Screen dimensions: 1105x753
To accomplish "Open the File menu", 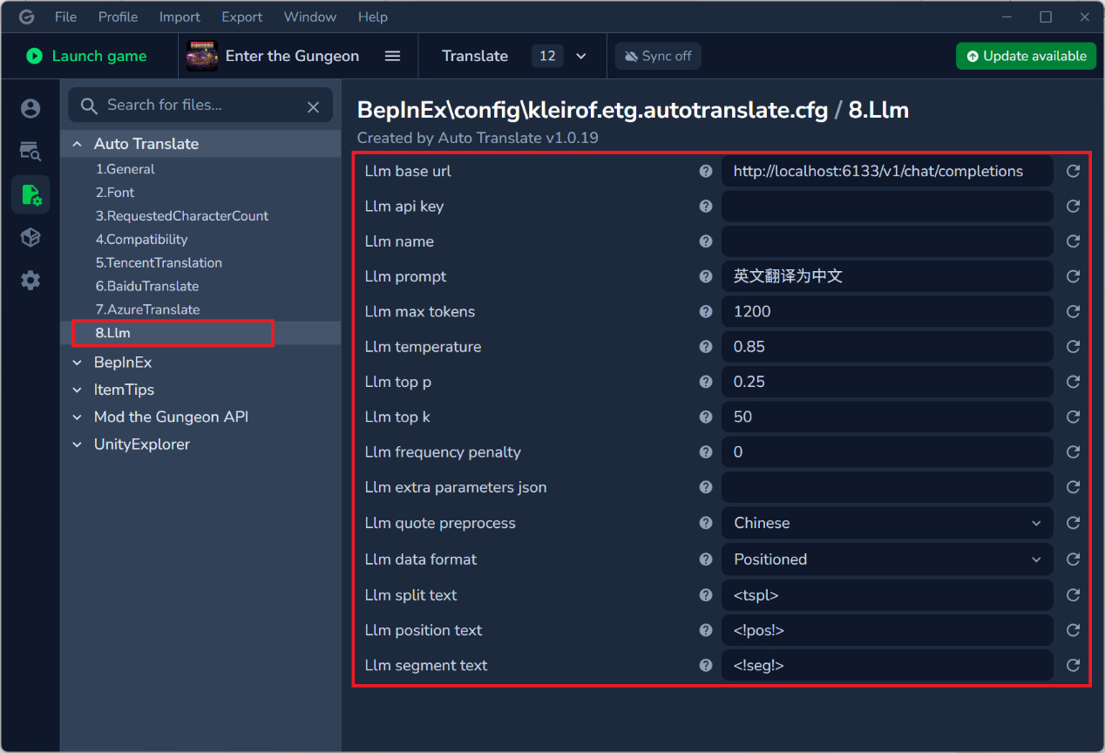I will point(65,17).
